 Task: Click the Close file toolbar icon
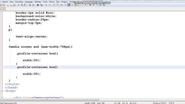coord(8,5)
